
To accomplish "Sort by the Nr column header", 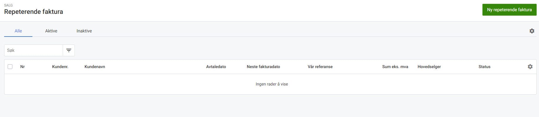I will (x=22, y=67).
